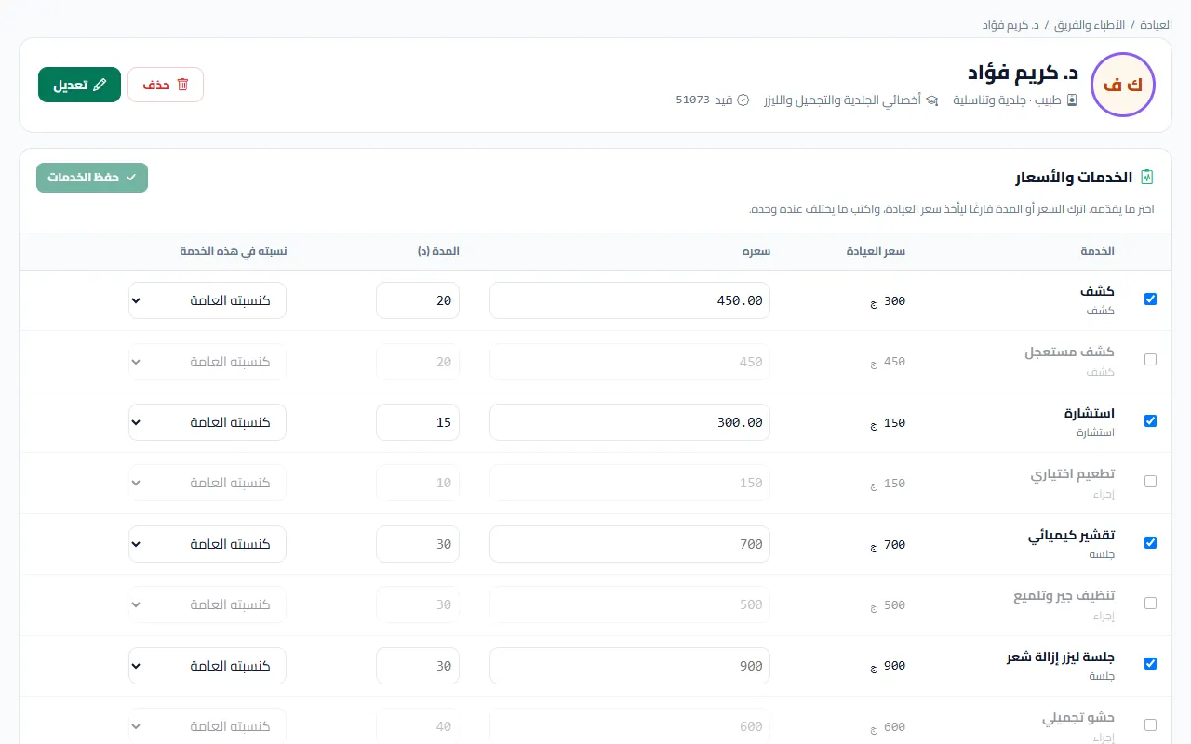Click the كشف duration field showing 20
This screenshot has width=1191, height=744.
[x=418, y=300]
